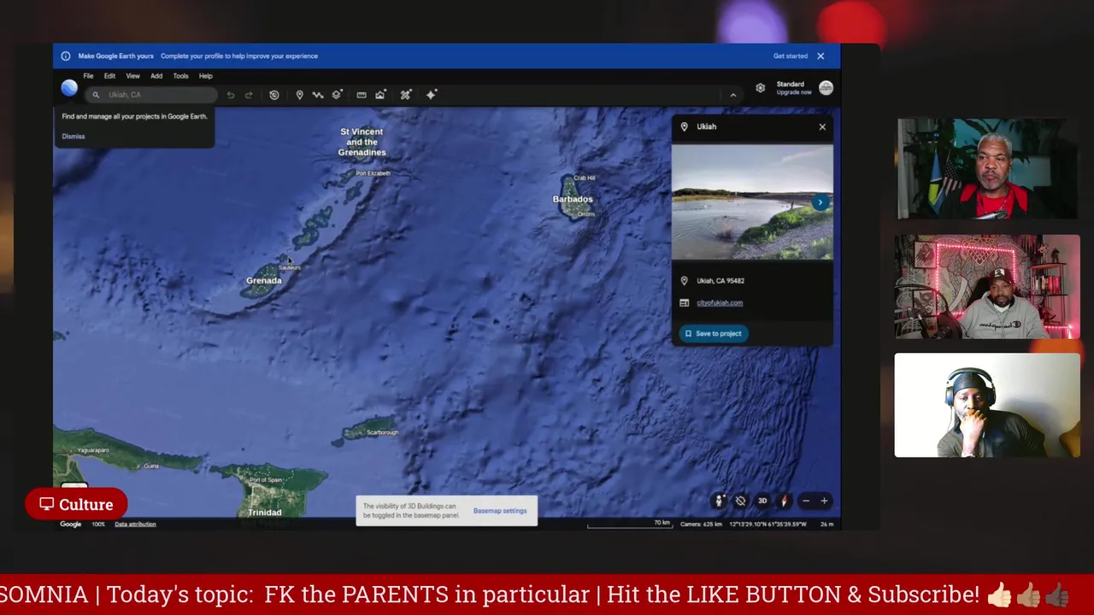Click the Undo arrow in toolbar

pyautogui.click(x=231, y=95)
